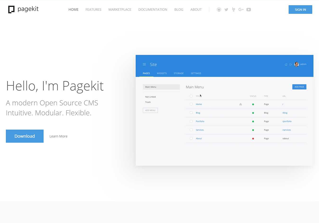319x223 pixels.
Task: Click the /blog URL link
Action: tap(285, 113)
